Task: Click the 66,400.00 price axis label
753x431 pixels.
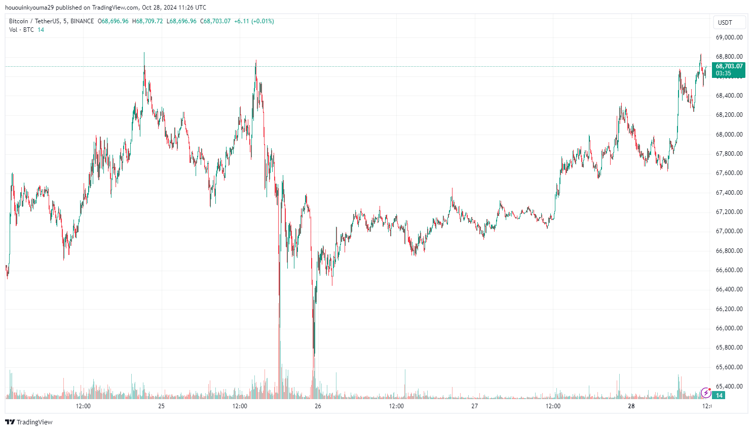Action: point(729,289)
